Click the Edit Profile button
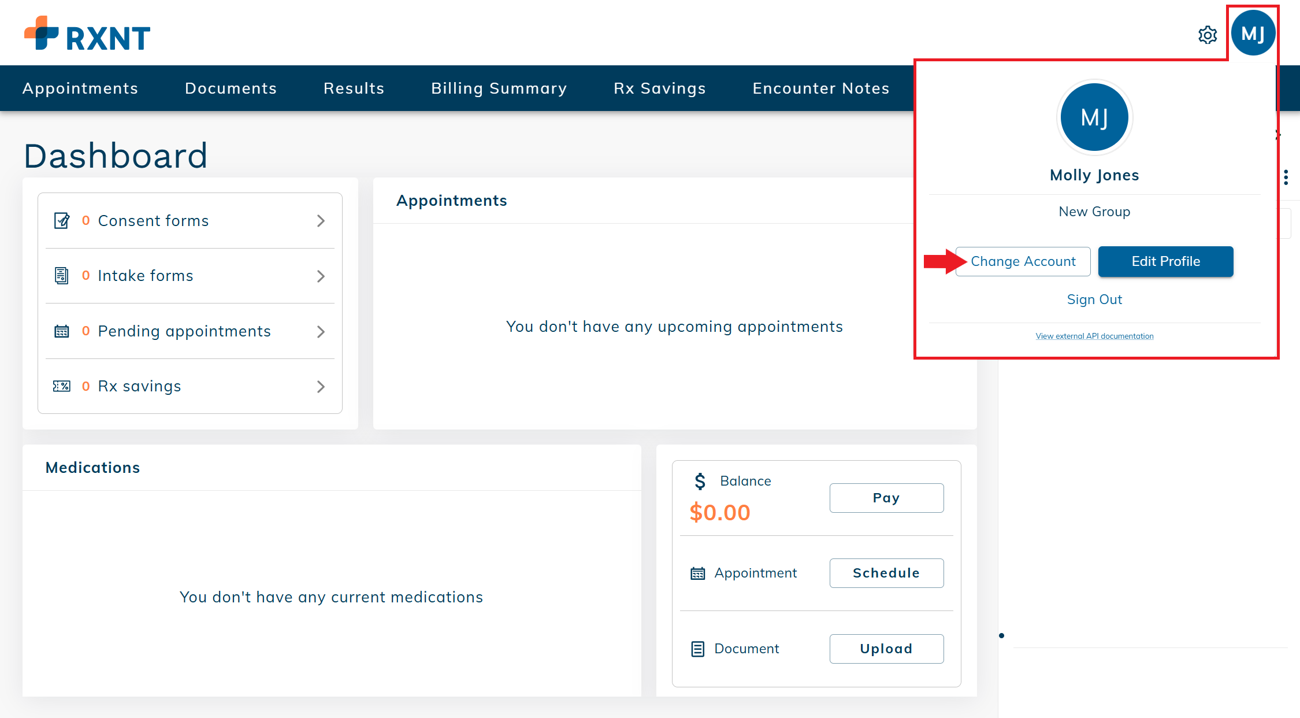Image resolution: width=1300 pixels, height=718 pixels. (1165, 261)
